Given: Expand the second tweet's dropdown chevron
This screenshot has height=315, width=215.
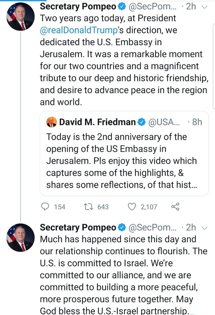Looking at the screenshot, I should [204, 228].
